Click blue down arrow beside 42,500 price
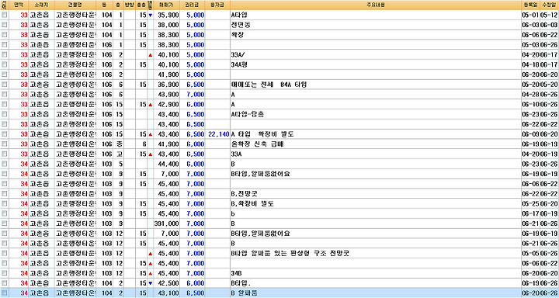The image size is (559, 298). click(150, 283)
